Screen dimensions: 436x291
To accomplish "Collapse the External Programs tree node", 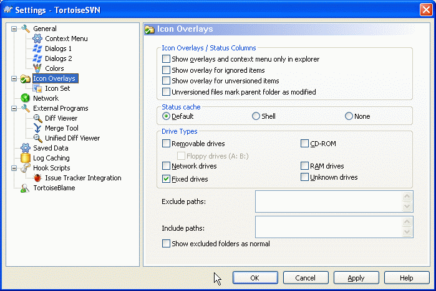I will pos(14,108).
